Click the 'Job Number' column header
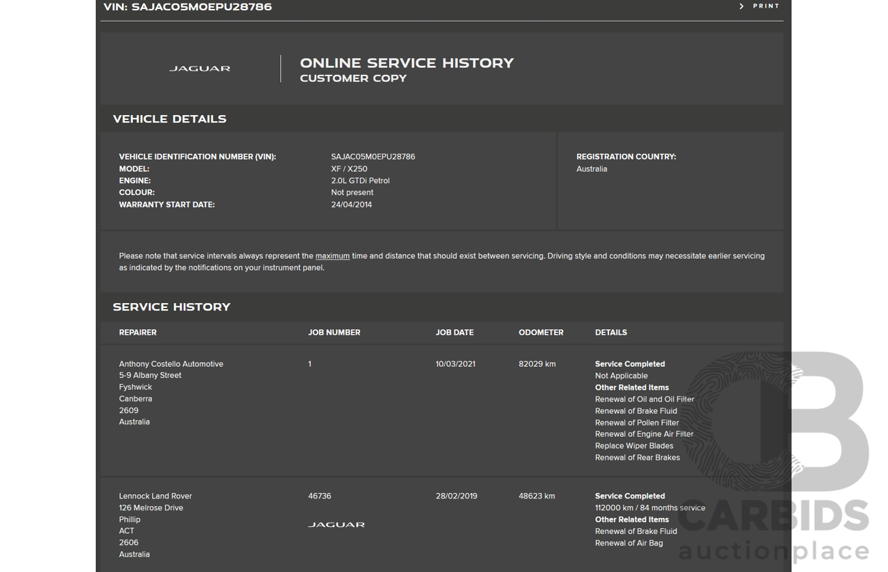Screen dimensions: 888x572 pos(334,333)
